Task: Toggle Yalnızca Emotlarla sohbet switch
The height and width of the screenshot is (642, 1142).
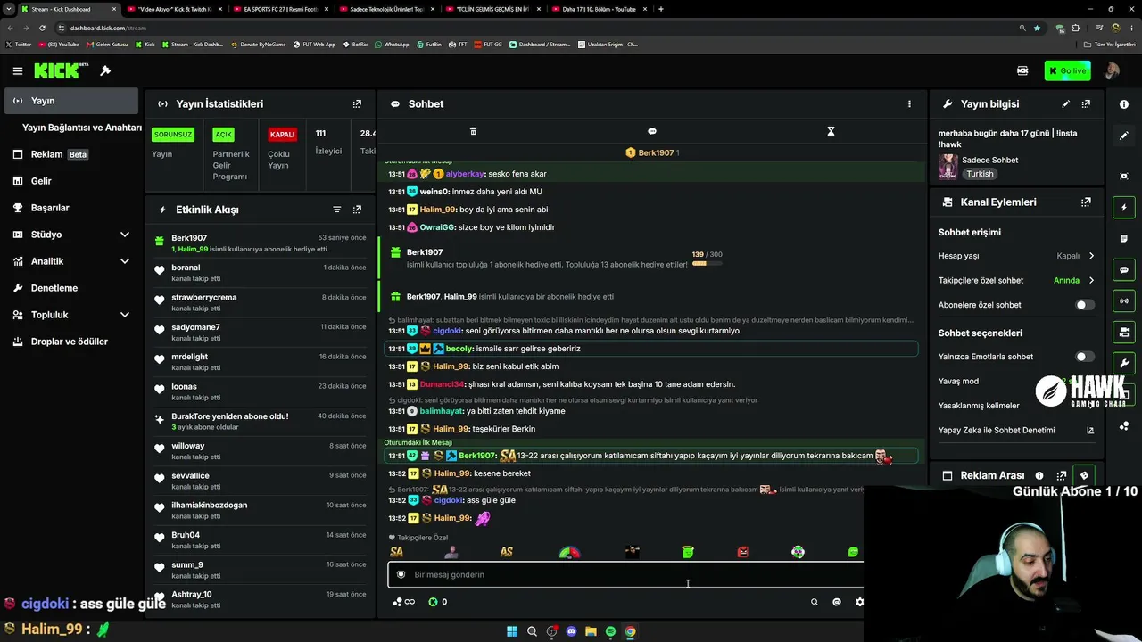Action: [1084, 357]
